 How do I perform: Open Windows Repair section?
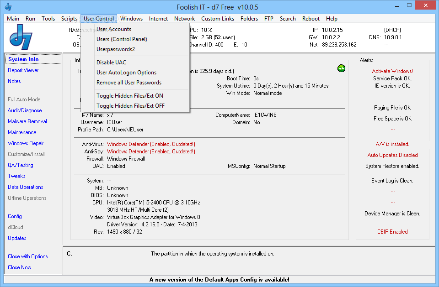pyautogui.click(x=26, y=143)
